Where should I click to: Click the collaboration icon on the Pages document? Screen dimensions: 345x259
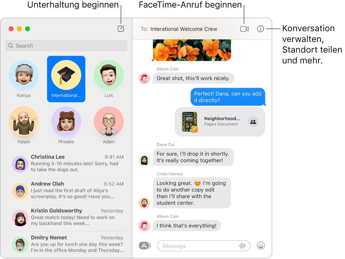[253, 122]
